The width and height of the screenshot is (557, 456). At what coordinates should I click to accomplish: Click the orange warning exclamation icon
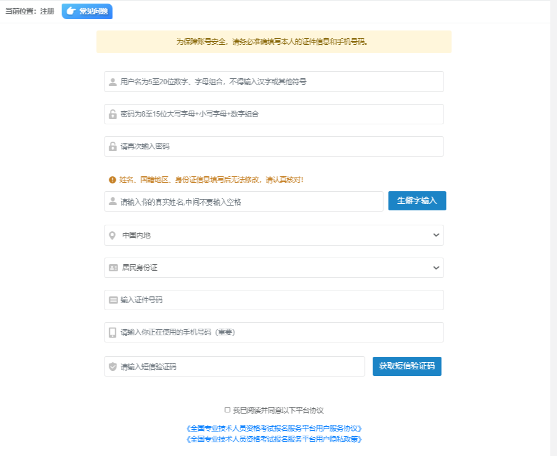[x=112, y=180]
